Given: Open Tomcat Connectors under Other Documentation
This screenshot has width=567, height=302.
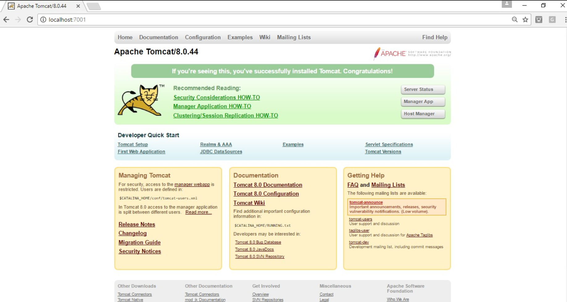Looking at the screenshot, I should click(x=202, y=294).
